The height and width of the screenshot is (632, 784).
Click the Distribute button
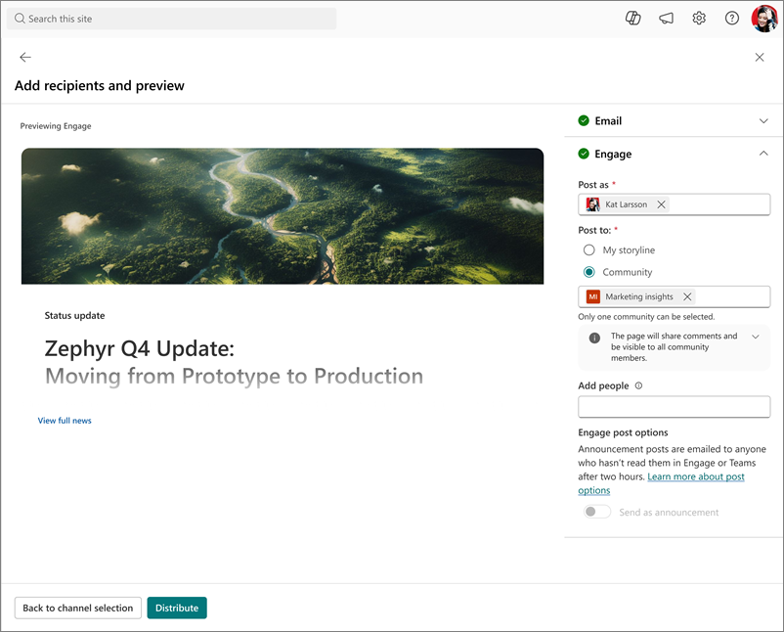coord(177,608)
